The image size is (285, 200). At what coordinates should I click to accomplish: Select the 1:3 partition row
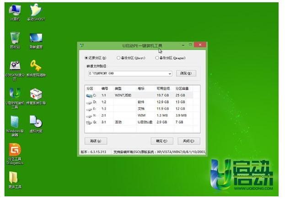pos(139,109)
